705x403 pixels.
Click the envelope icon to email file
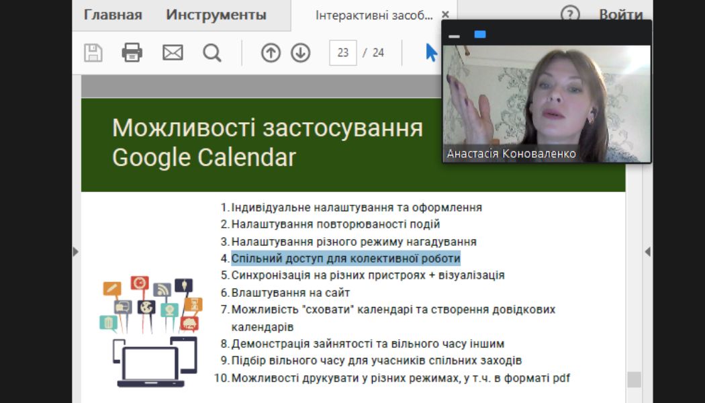click(x=173, y=52)
